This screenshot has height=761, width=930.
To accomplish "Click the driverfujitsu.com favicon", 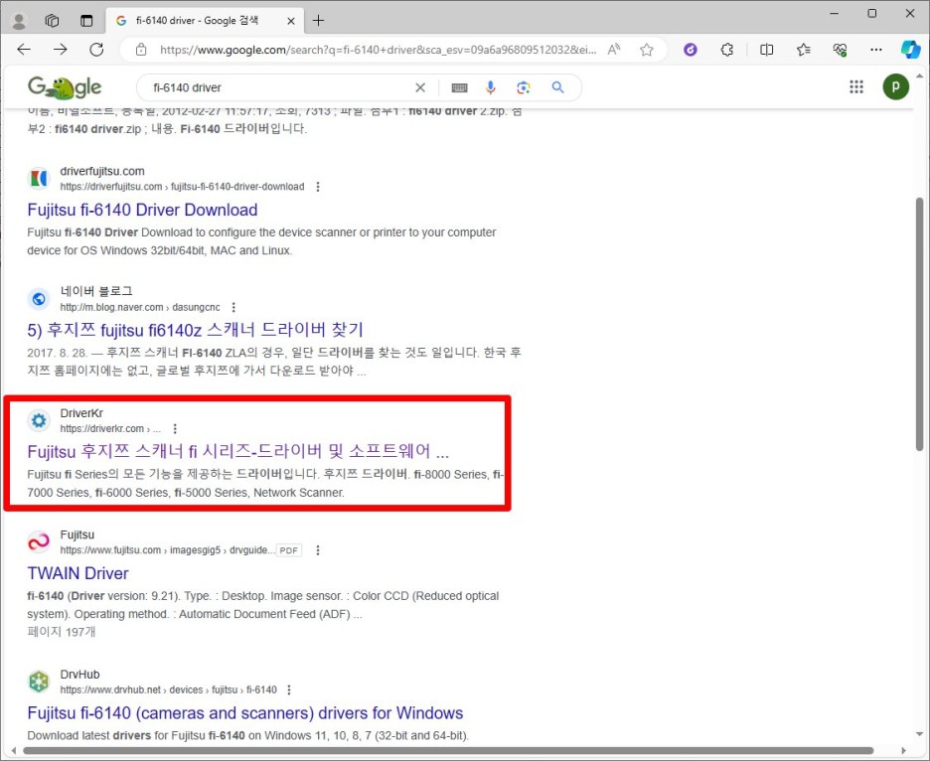I will pos(39,178).
